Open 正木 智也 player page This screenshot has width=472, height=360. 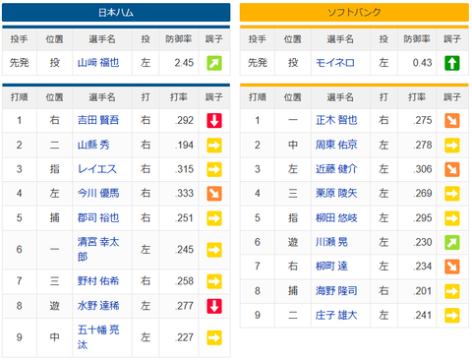tap(336, 120)
